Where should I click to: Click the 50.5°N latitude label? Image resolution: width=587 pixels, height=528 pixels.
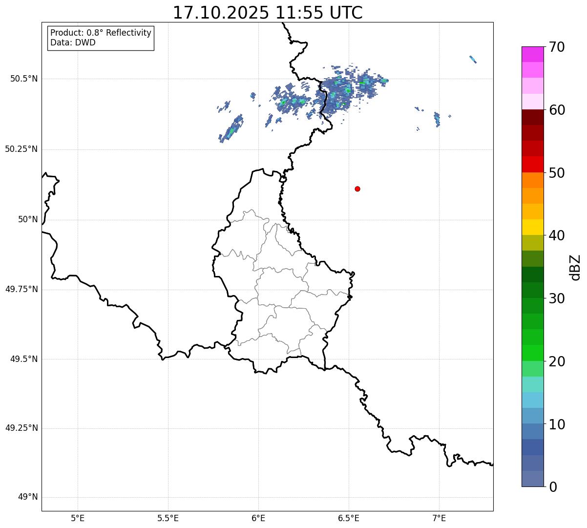pos(24,79)
